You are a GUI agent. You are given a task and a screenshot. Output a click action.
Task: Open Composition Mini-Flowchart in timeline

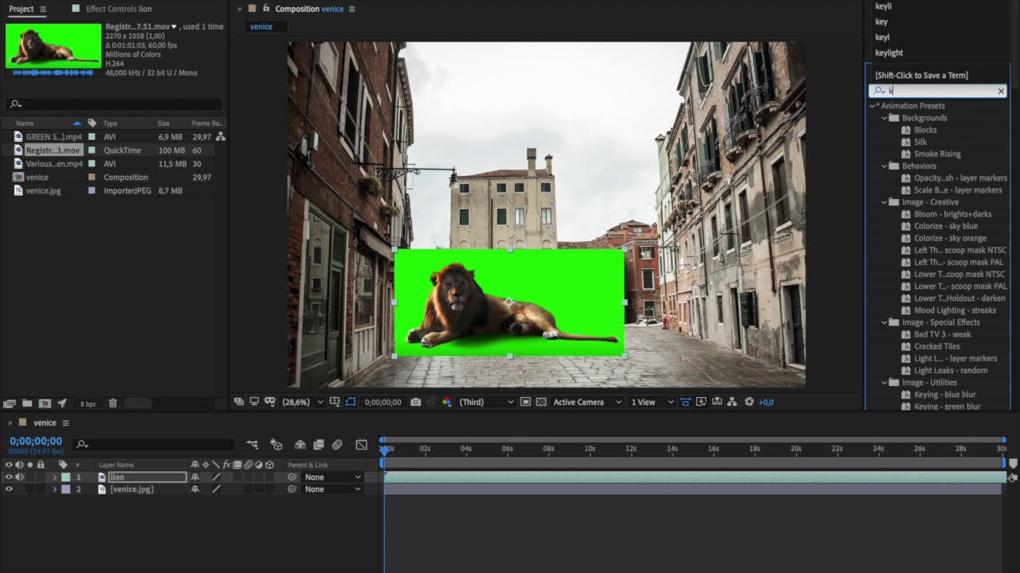pos(253,444)
